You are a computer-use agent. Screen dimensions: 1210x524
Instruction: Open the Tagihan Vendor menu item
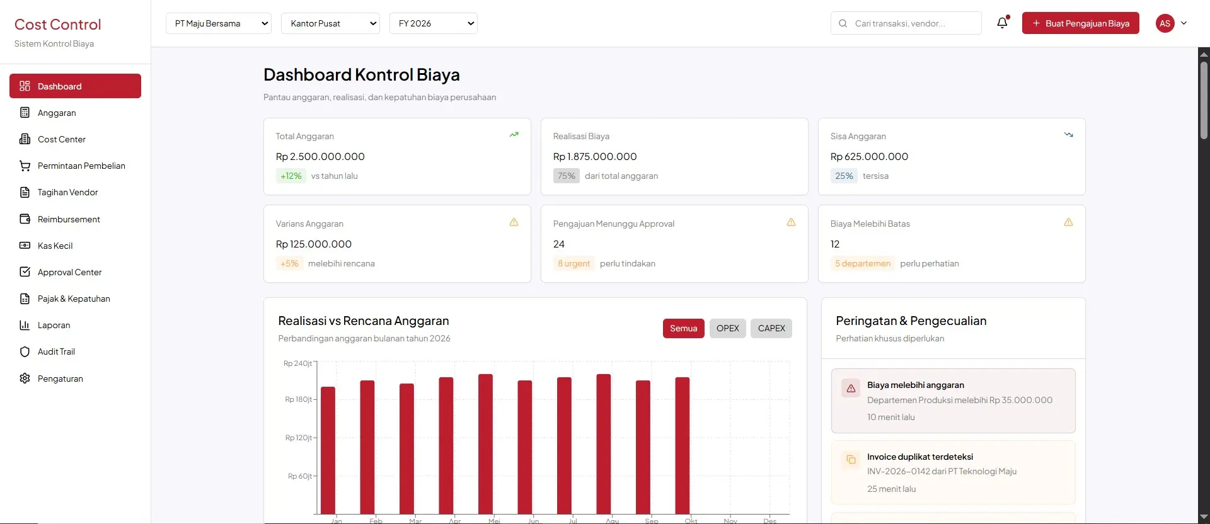click(x=67, y=192)
